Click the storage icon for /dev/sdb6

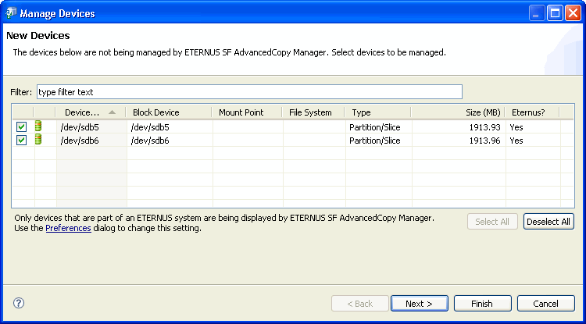pos(38,140)
